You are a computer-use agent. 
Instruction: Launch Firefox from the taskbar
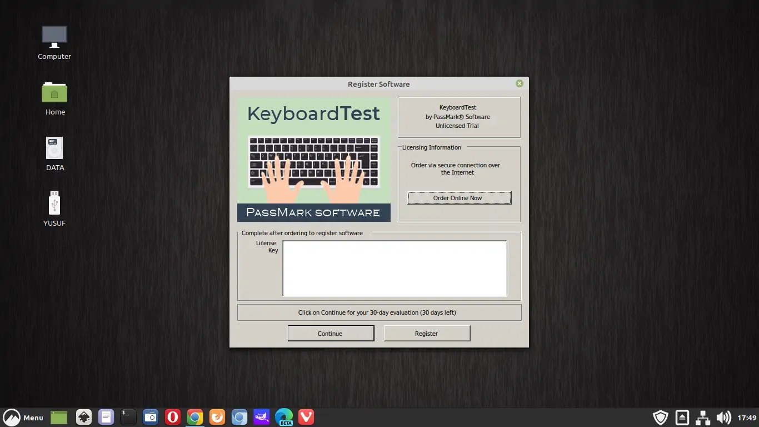point(217,418)
